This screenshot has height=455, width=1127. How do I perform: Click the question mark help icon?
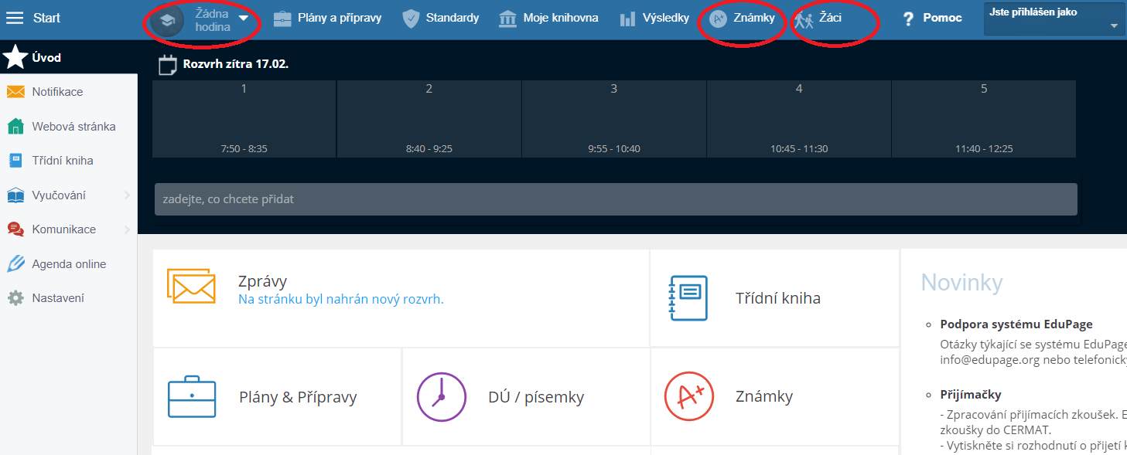click(x=909, y=19)
